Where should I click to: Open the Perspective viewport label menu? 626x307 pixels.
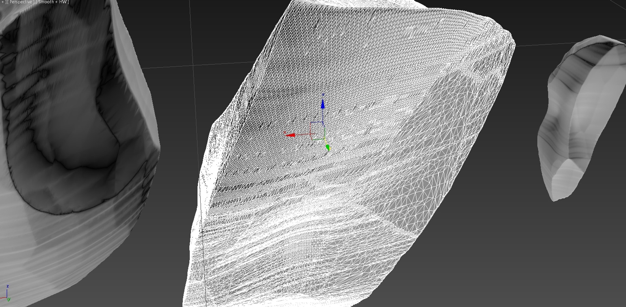21,2
